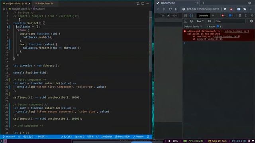Close the subject-video.js editor tab
Viewport: 255px width, 143px height.
point(29,4)
